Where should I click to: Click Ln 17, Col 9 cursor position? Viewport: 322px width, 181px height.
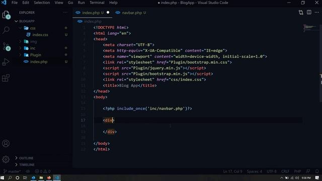(x=232, y=171)
